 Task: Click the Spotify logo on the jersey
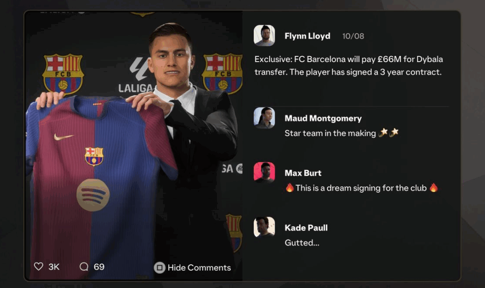tap(93, 195)
